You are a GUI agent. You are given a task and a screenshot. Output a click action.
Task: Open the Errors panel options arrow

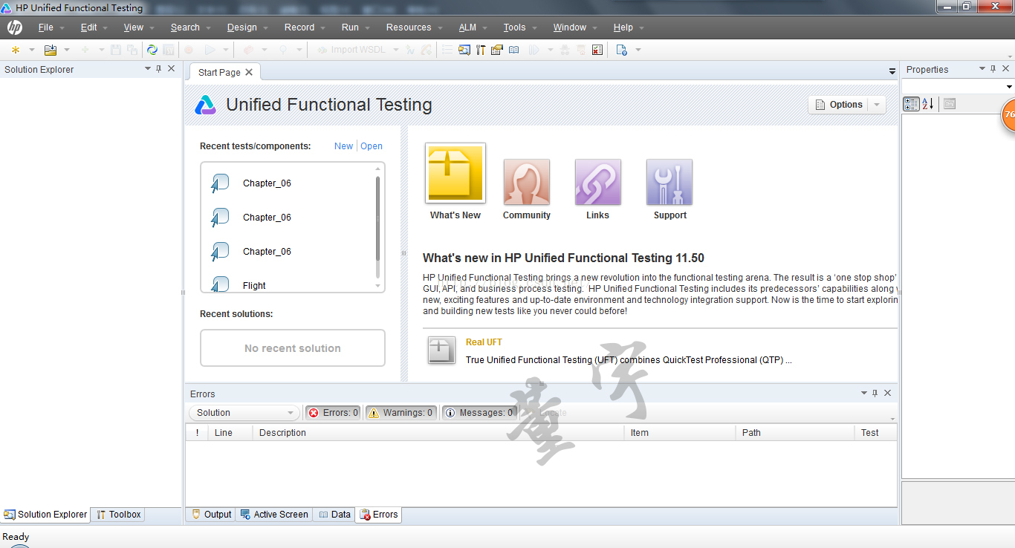point(864,393)
